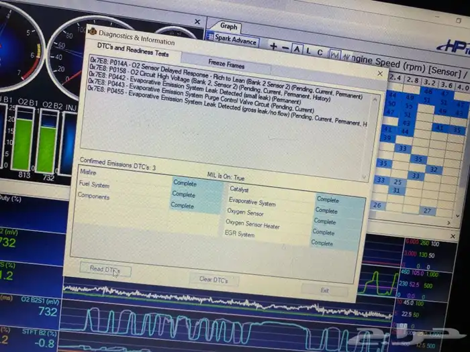
Task: Click the plus icon in graph toolbar
Action: coord(274,46)
